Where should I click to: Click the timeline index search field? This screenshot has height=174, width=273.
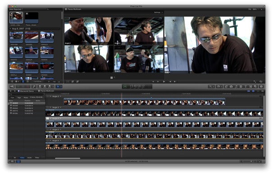tap(27, 94)
